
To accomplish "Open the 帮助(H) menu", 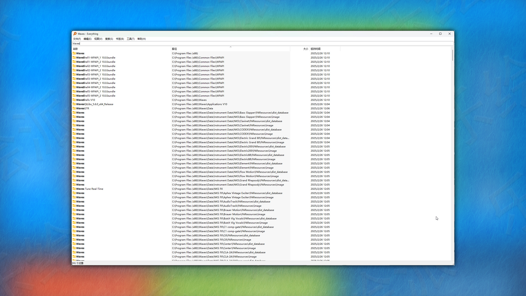I will pos(141,39).
